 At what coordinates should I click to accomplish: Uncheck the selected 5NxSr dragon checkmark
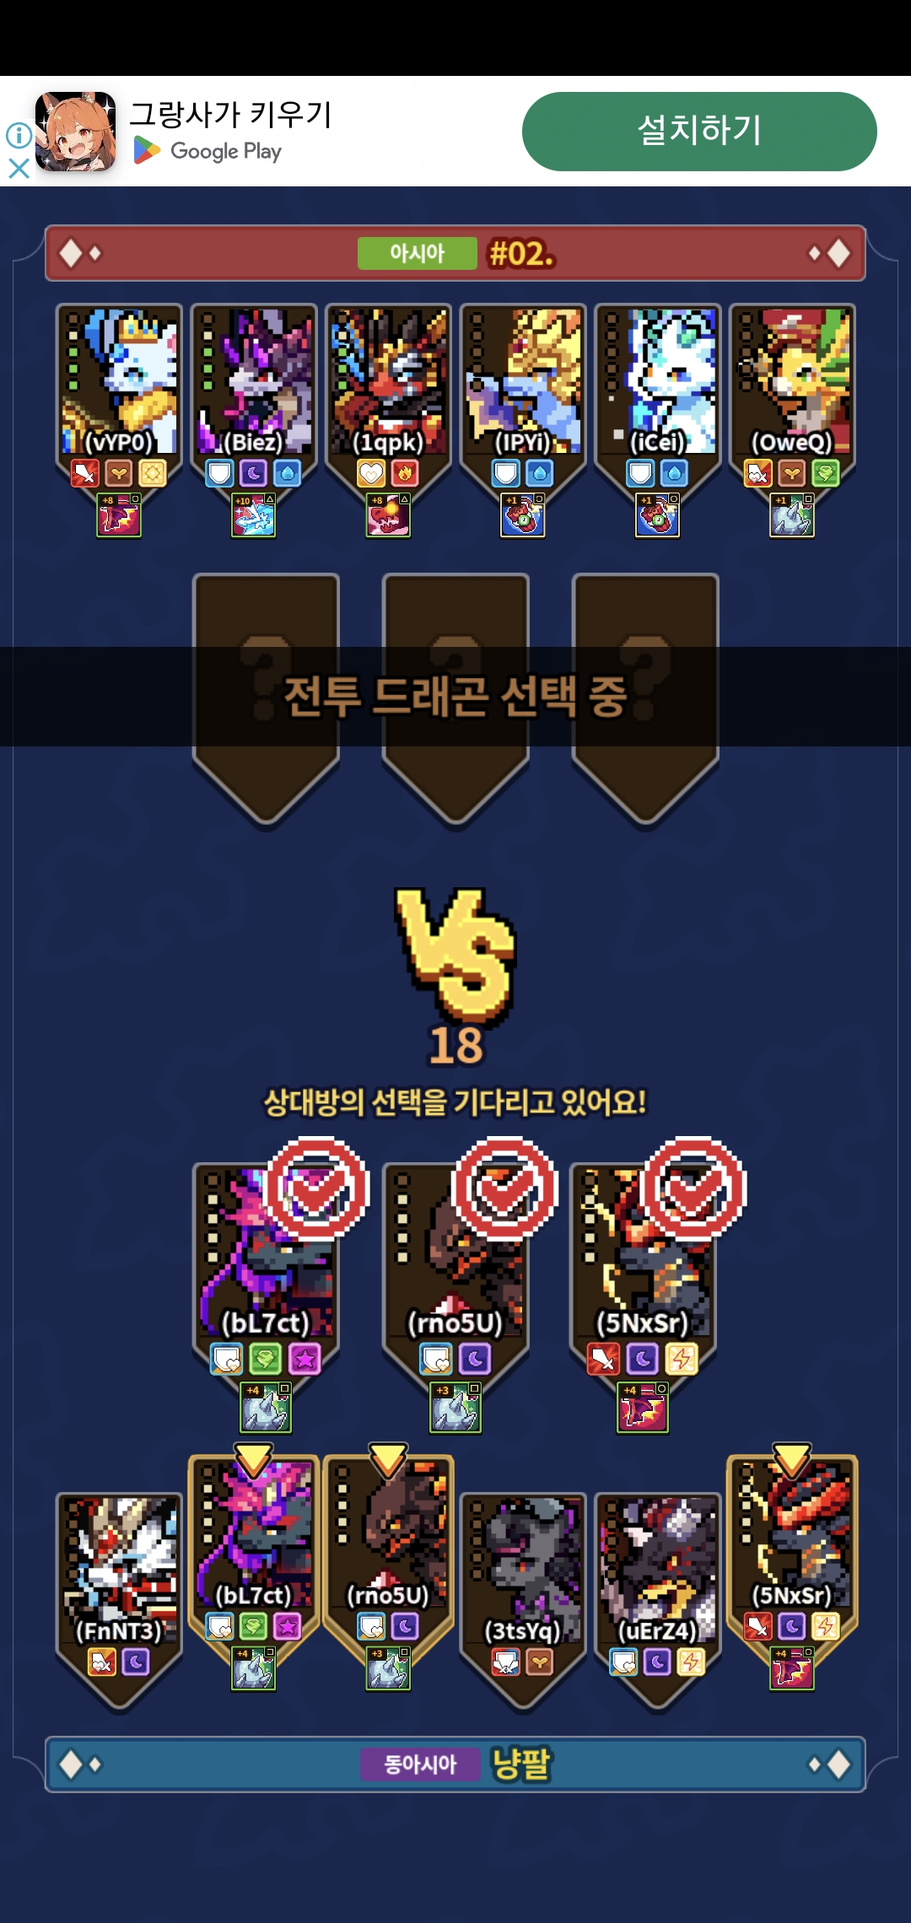[x=693, y=1188]
